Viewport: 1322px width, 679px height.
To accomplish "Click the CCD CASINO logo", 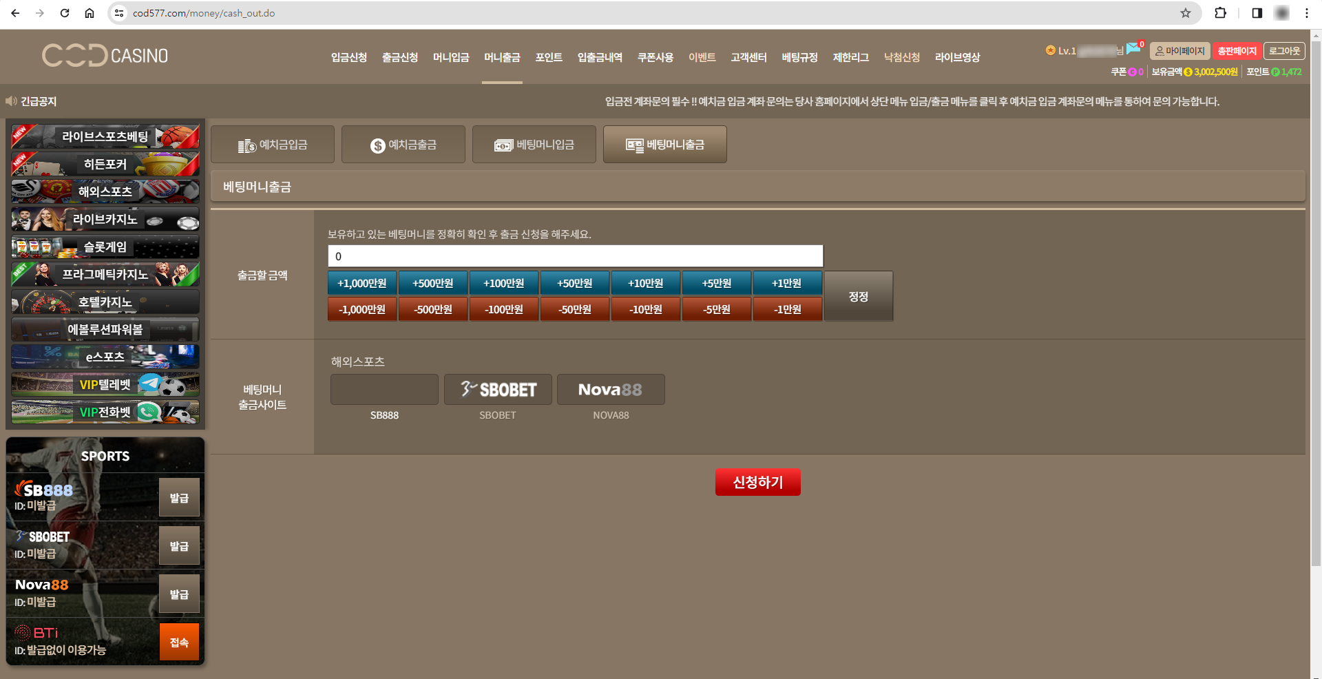I will (105, 56).
